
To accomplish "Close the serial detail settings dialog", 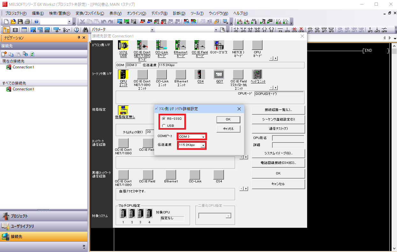I will coord(239,109).
